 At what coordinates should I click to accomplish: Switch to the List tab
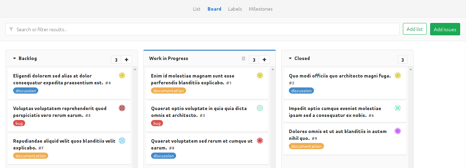(x=196, y=9)
